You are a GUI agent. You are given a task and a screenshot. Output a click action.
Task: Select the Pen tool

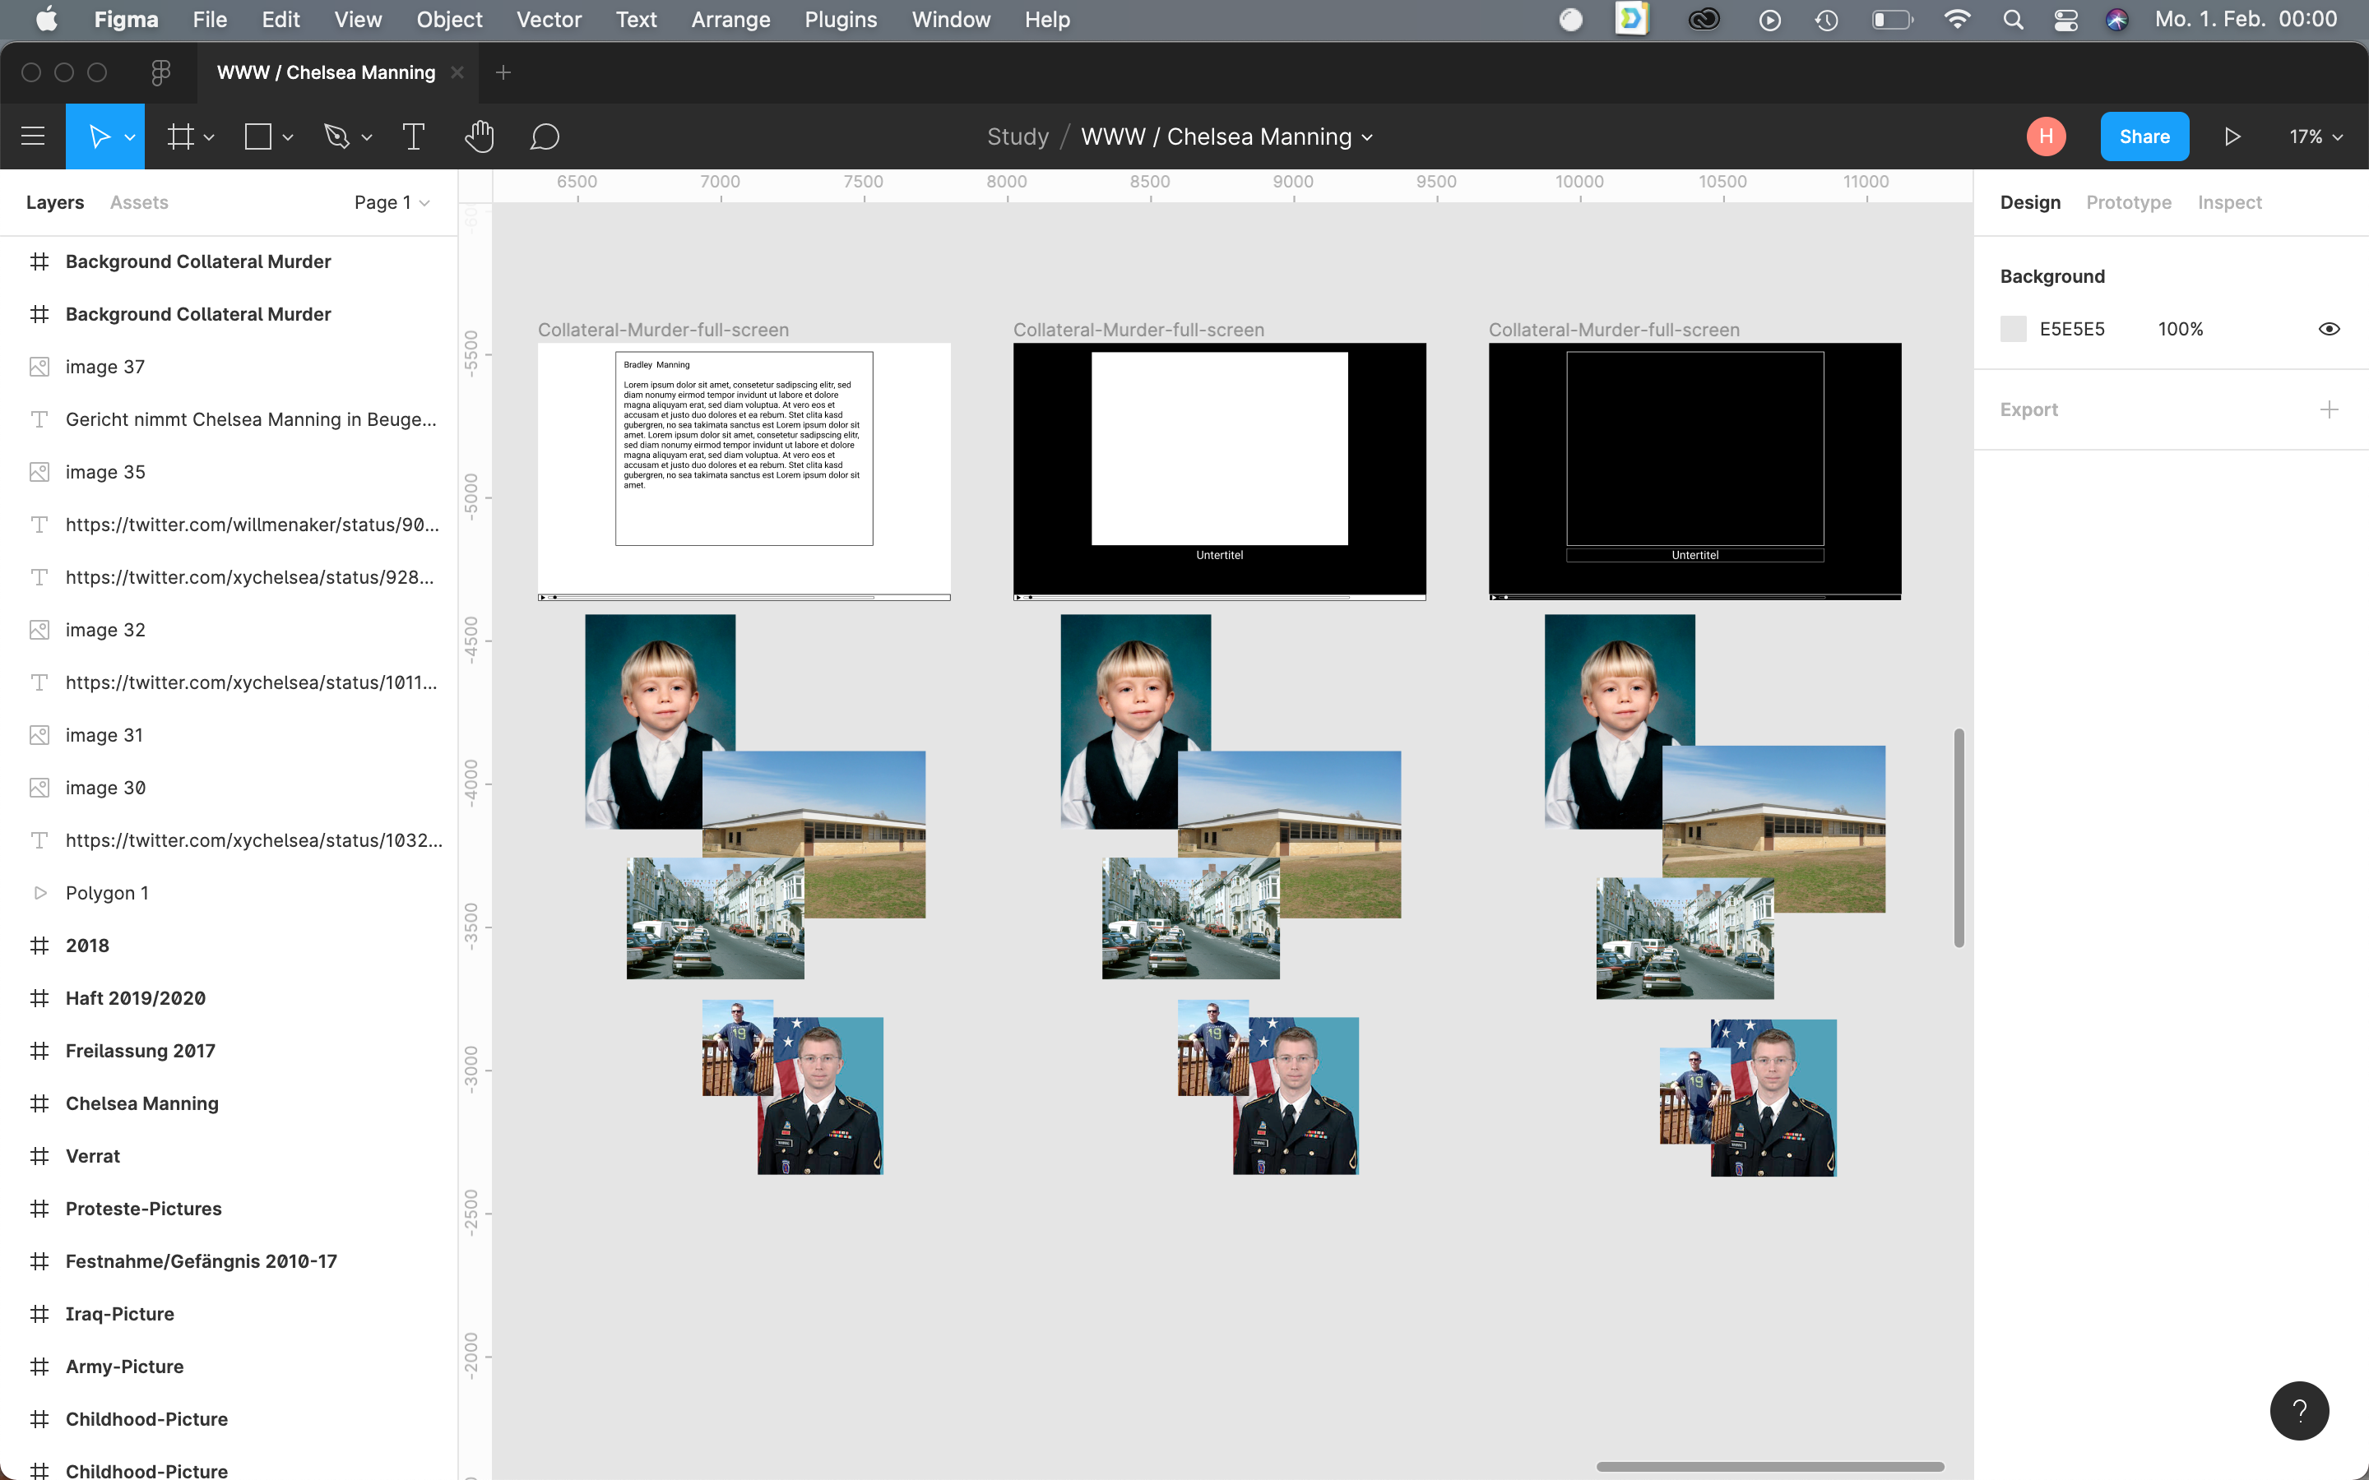coord(336,137)
